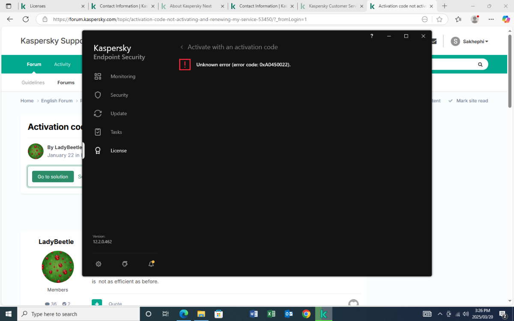
Task: Click the Unknown error code message text
Action: pos(243,65)
